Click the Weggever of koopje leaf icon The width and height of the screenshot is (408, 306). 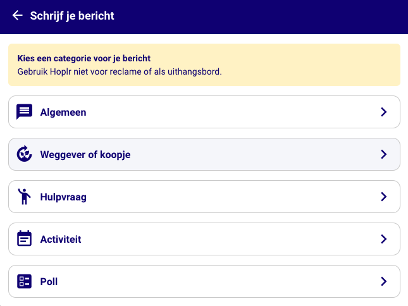24,154
